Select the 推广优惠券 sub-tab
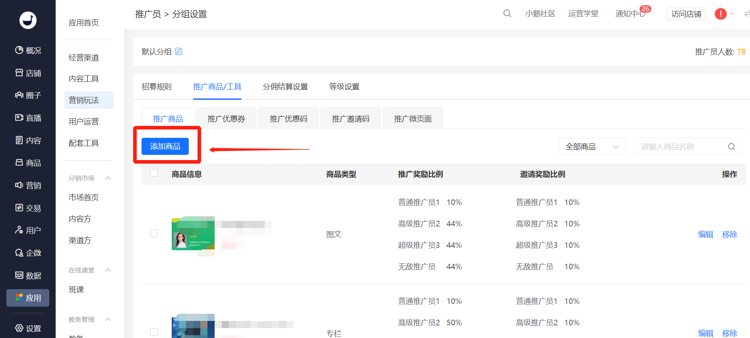This screenshot has height=338, width=750. (x=226, y=118)
